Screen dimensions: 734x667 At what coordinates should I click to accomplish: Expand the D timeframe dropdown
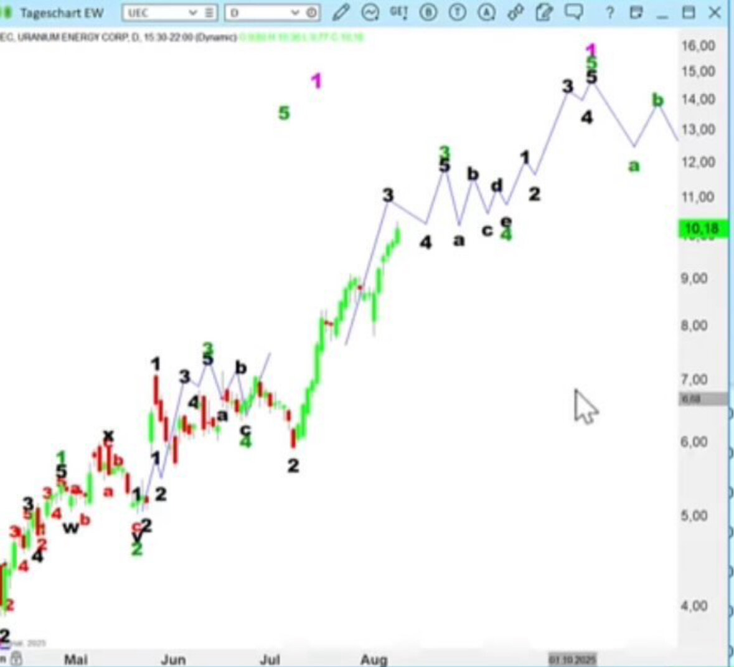294,12
